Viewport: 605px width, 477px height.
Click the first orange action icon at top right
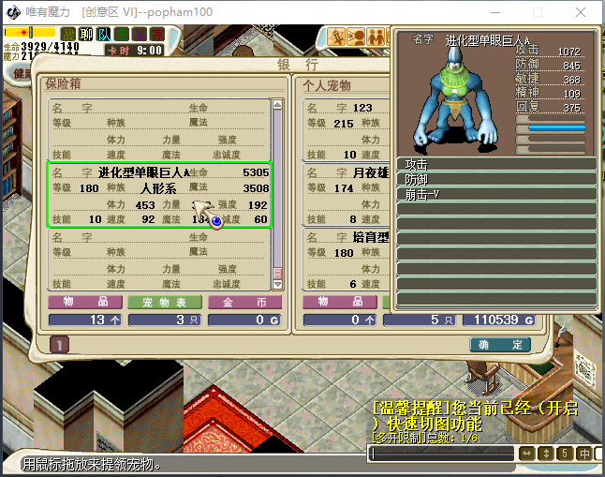pyautogui.click(x=337, y=37)
